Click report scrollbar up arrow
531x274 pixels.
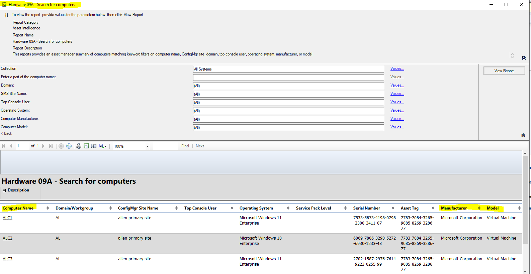click(x=525, y=153)
